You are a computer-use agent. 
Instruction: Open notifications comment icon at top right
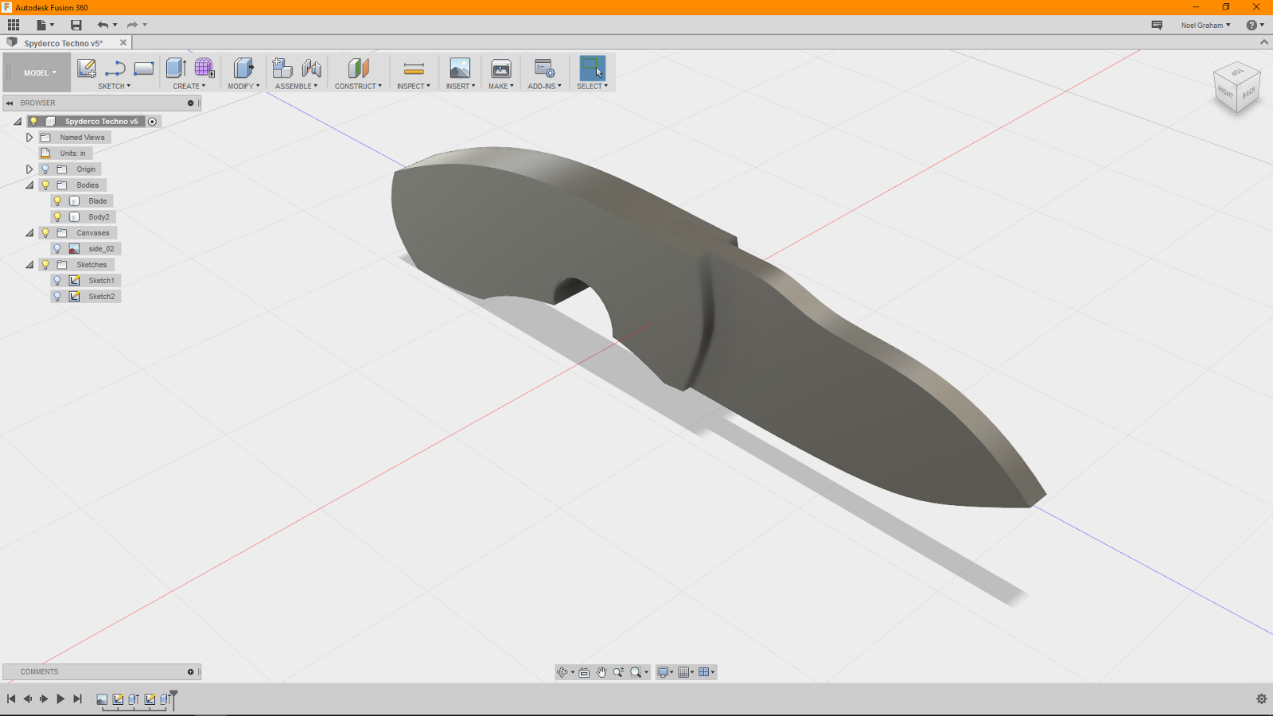click(x=1157, y=25)
